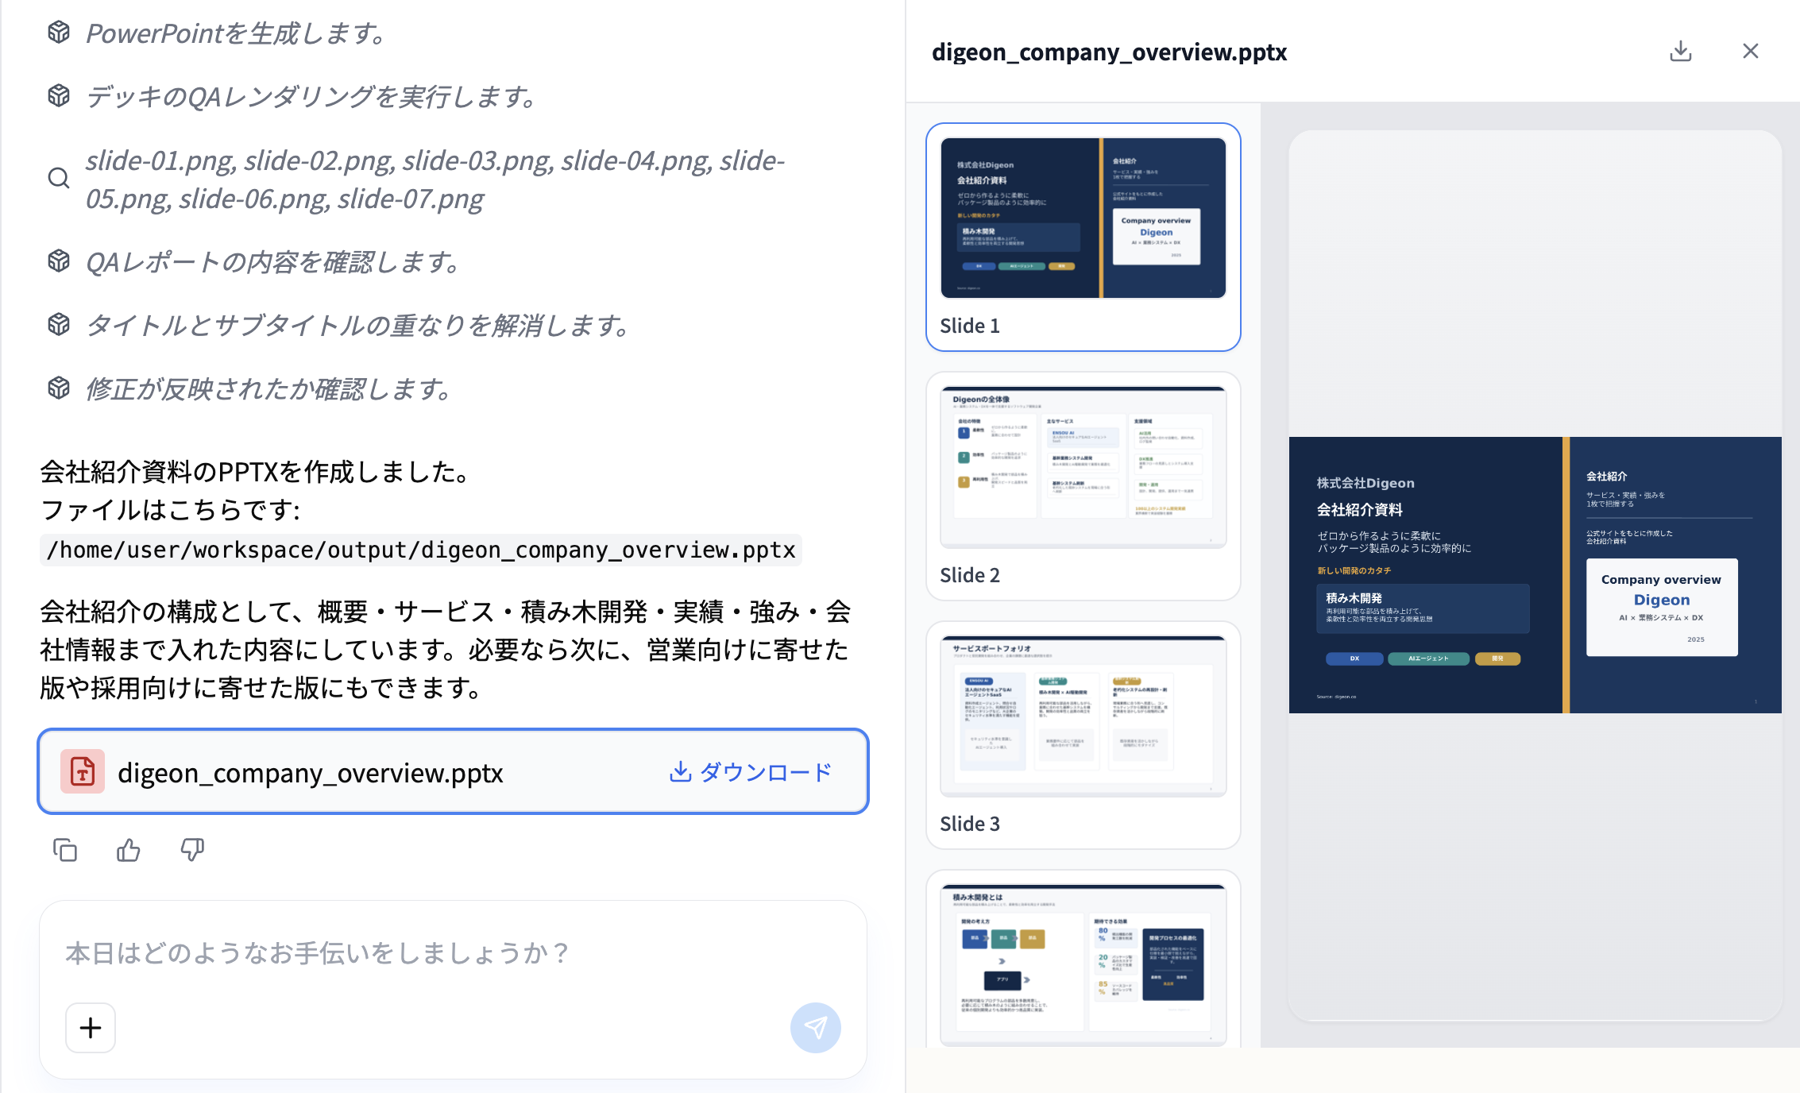Viewport: 1800px width, 1093px height.
Task: Click the cube icon beside PowerPointを生成します
Action: [x=59, y=33]
